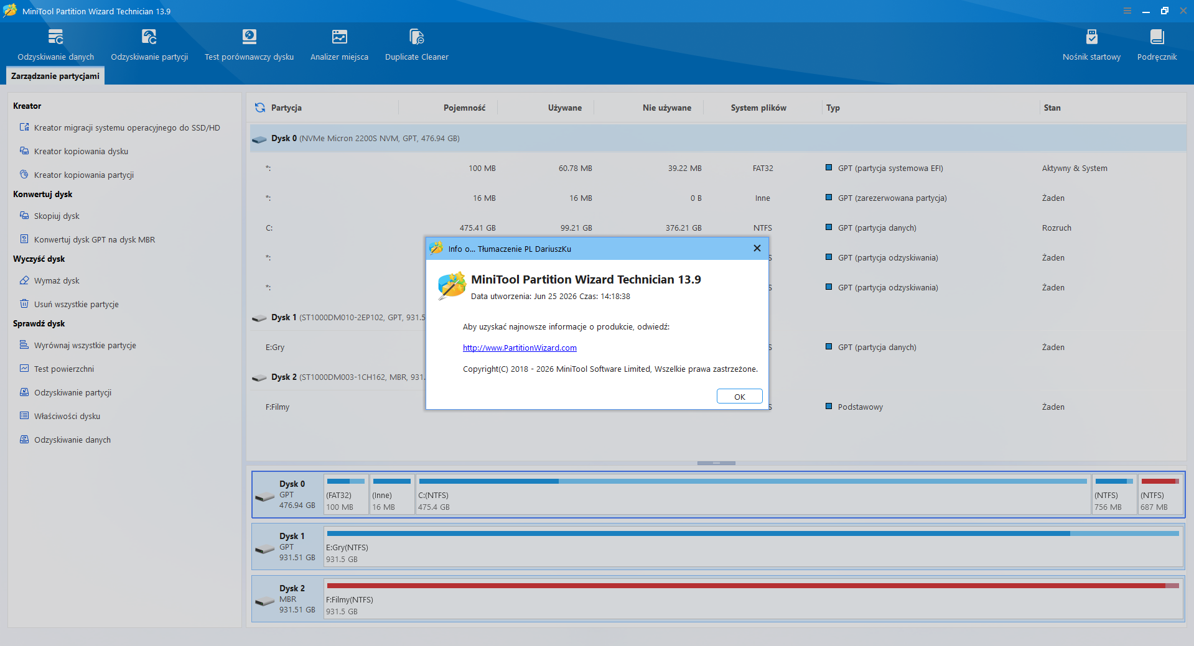The width and height of the screenshot is (1194, 646).
Task: Click the Stan column header
Action: (x=1052, y=108)
